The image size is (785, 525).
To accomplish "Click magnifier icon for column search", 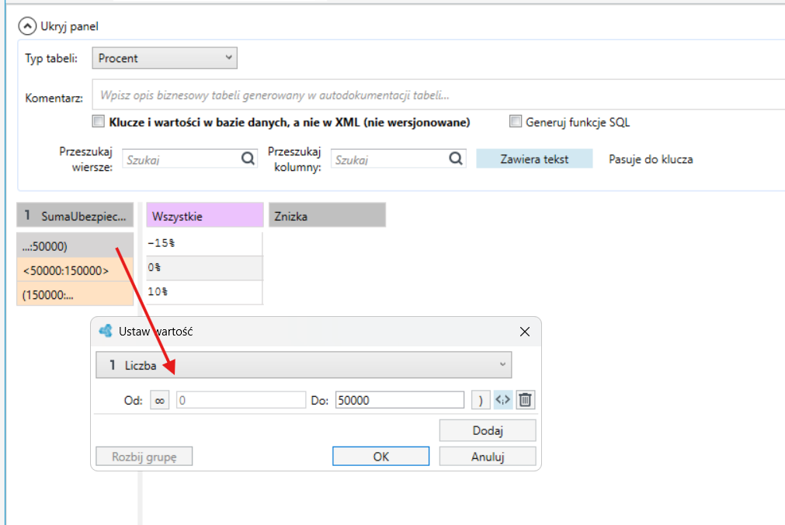I will pos(456,158).
